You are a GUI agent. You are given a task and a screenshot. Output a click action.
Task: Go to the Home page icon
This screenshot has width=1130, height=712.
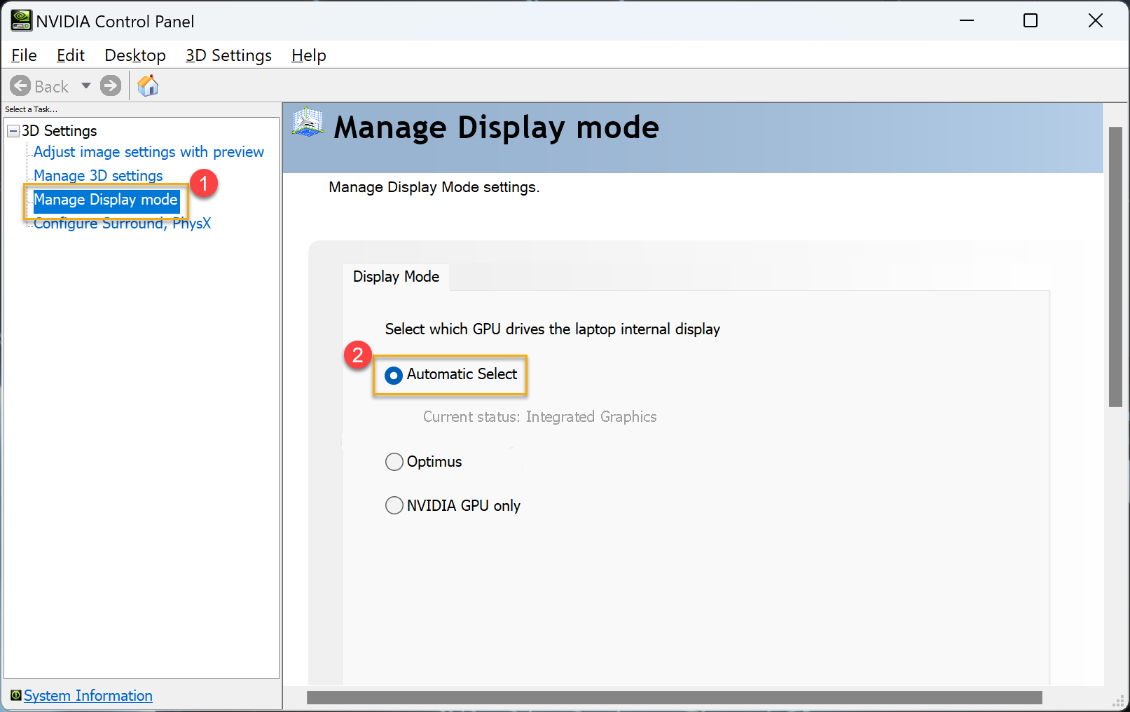click(x=148, y=85)
